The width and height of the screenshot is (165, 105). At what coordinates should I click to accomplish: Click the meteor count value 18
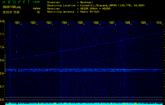click(38, 12)
